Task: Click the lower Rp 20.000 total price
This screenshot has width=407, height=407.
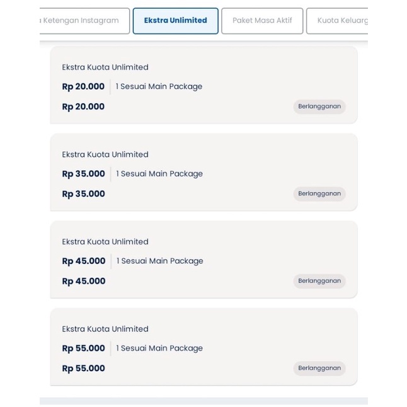Action: 83,106
